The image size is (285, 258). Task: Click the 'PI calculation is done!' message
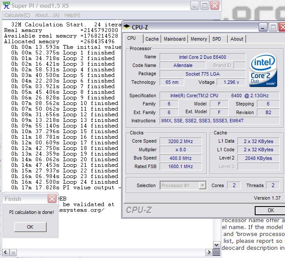[32, 212]
